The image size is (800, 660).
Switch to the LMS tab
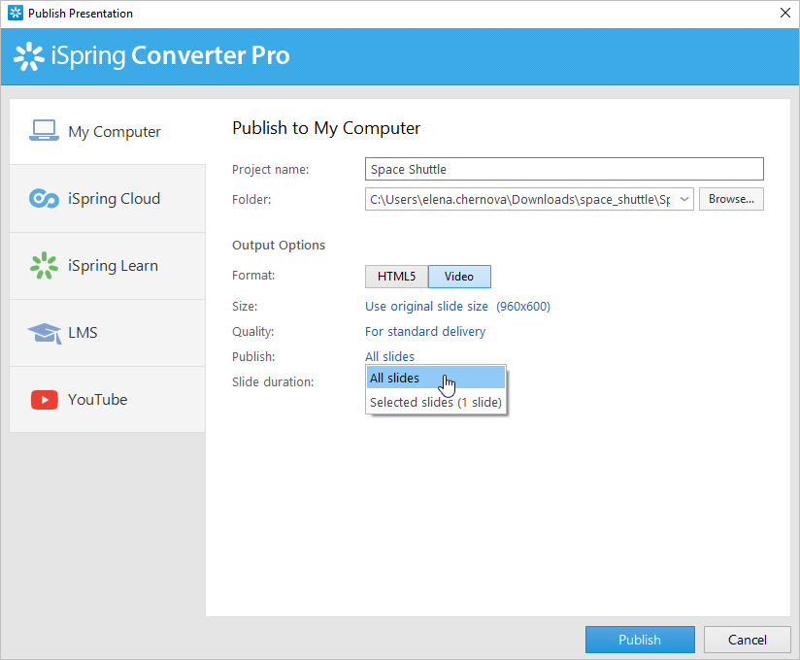[107, 333]
